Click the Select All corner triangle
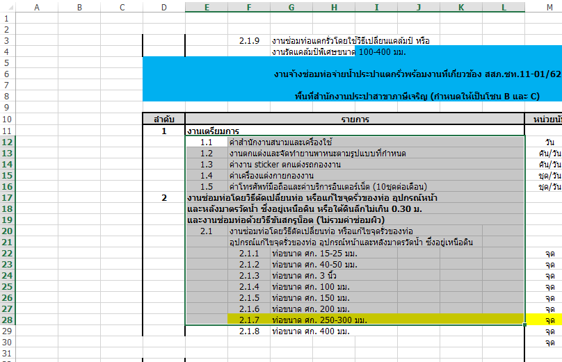562x362 pixels. click(9, 7)
